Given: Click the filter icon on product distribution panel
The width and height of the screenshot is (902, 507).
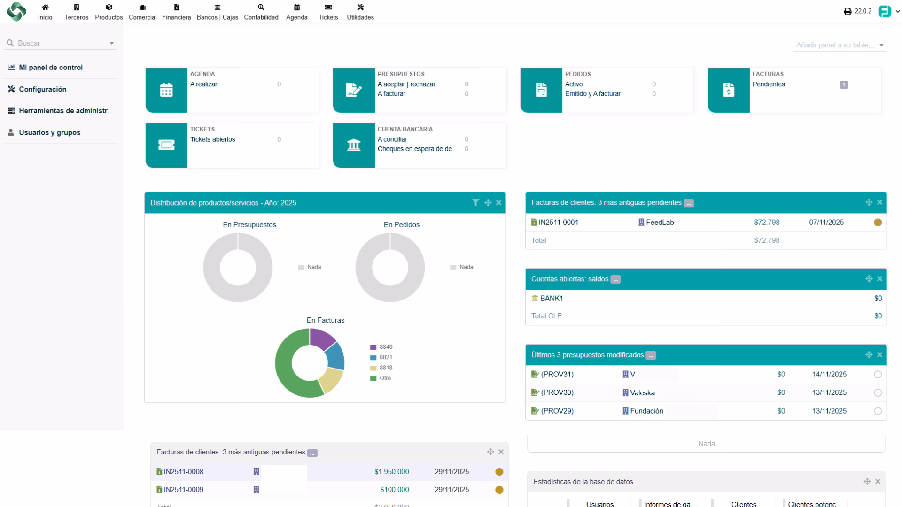Looking at the screenshot, I should pos(475,203).
